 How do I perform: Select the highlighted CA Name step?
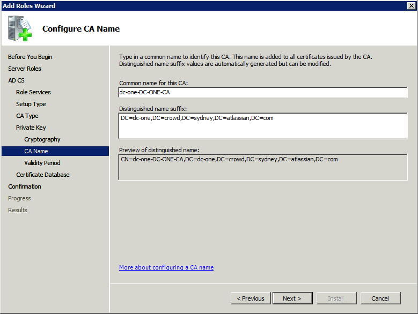pos(36,151)
